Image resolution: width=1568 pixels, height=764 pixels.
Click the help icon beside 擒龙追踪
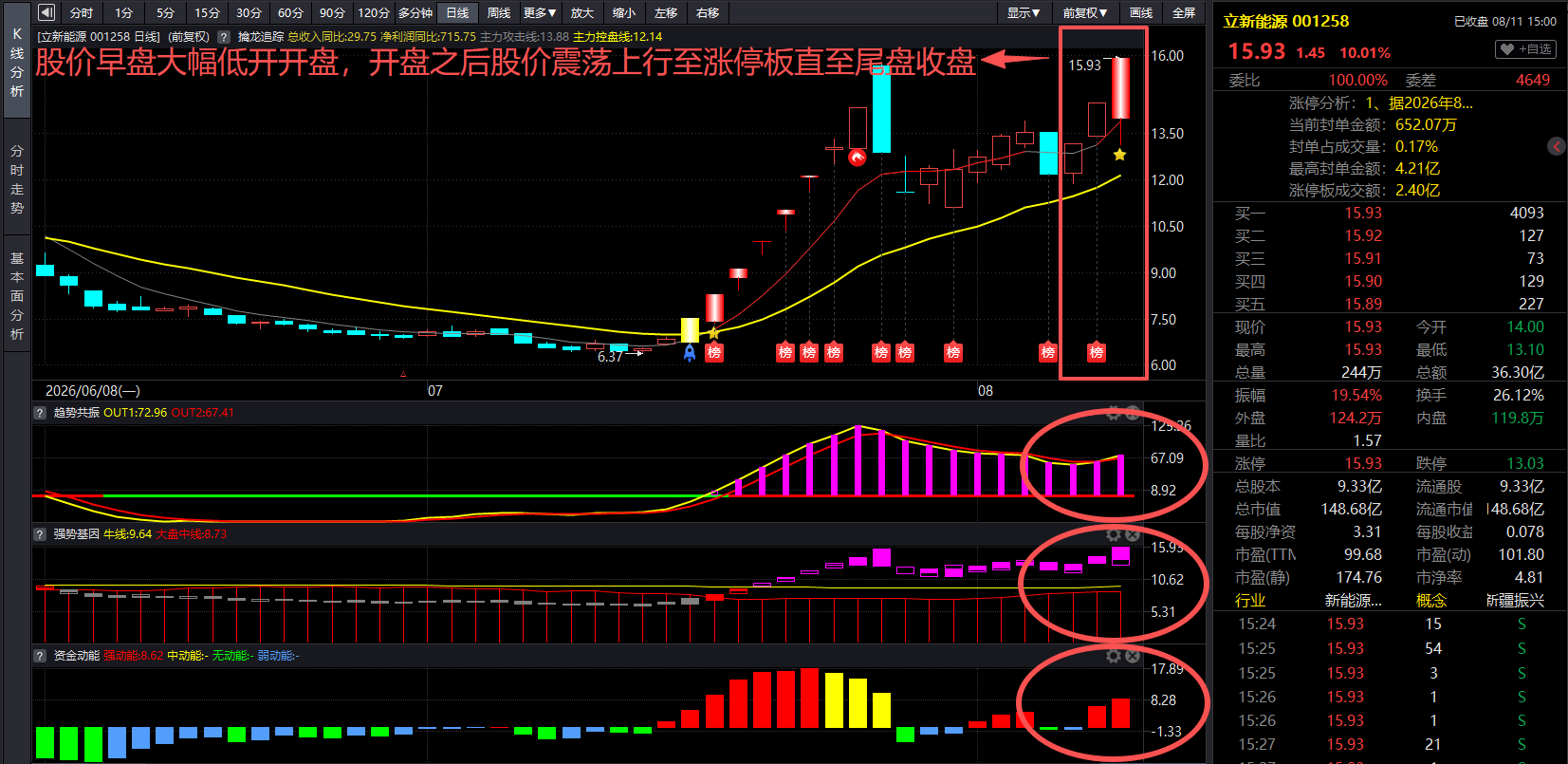tap(224, 37)
